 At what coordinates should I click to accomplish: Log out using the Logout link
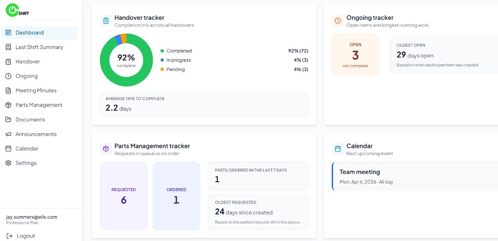[20, 236]
